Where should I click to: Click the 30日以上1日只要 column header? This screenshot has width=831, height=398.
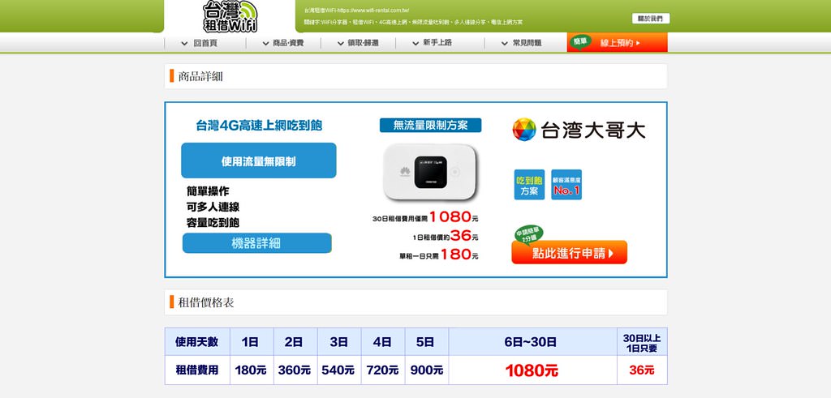tap(642, 342)
